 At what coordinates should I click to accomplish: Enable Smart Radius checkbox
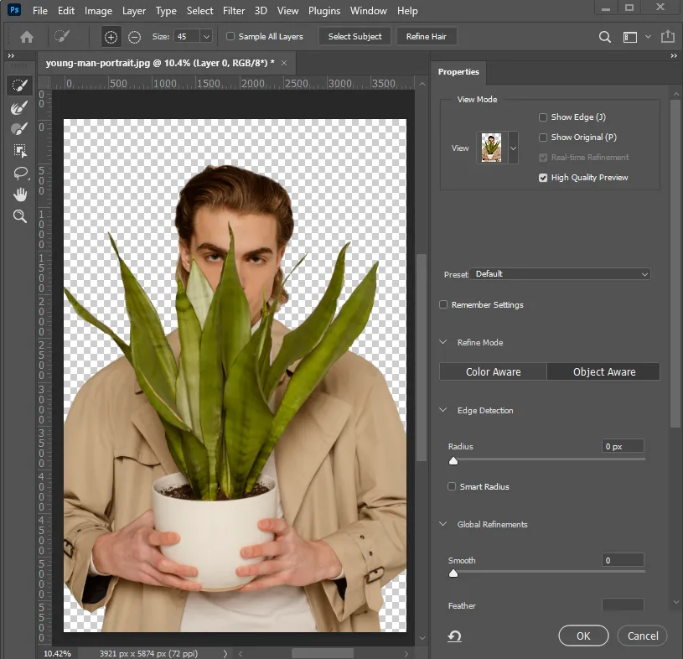coord(453,487)
